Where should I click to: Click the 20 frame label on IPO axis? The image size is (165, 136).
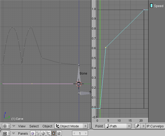[141, 121]
